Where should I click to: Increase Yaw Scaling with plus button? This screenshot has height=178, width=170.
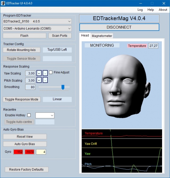[x=39, y=73]
